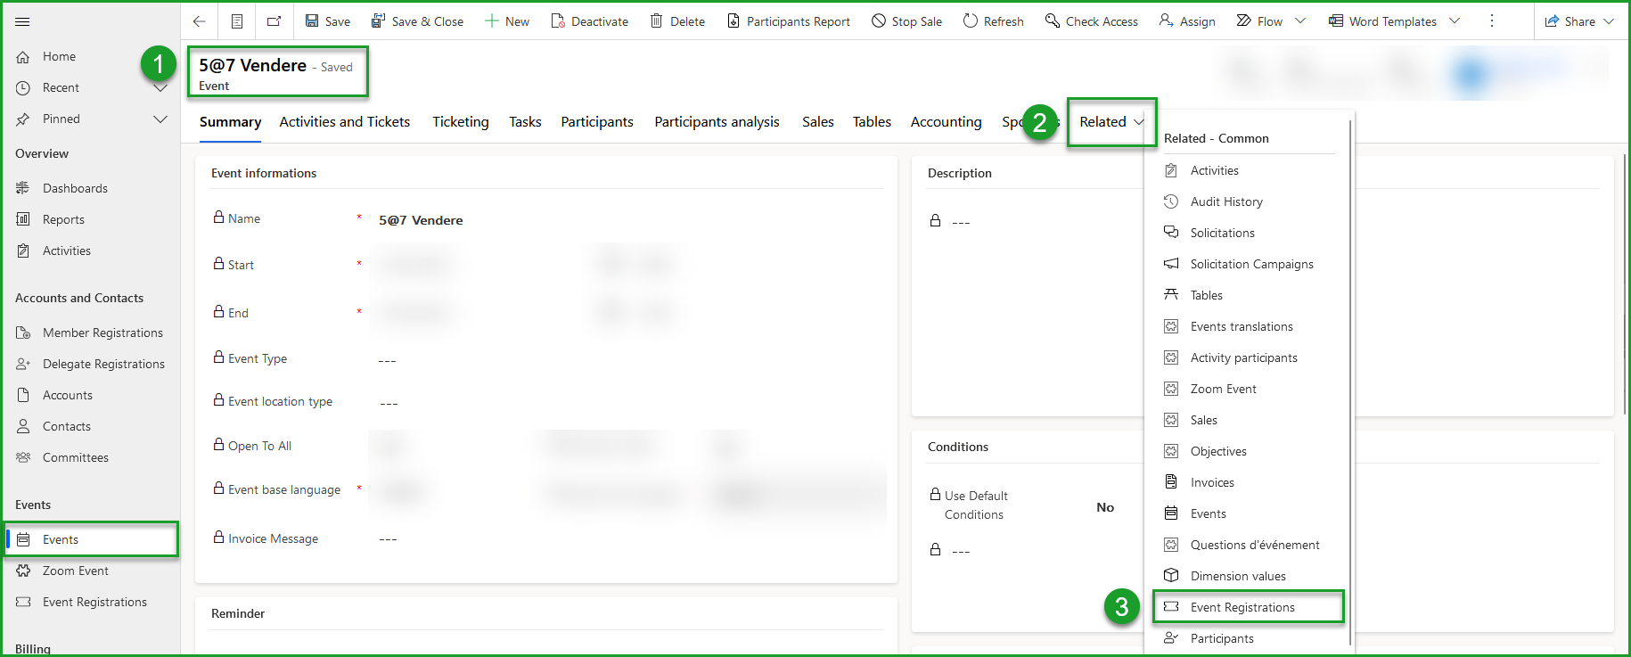
Task: Open Dashboards in the sidebar
Action: 75,188
